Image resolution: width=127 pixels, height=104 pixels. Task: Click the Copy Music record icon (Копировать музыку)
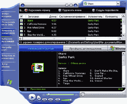point(26,10)
